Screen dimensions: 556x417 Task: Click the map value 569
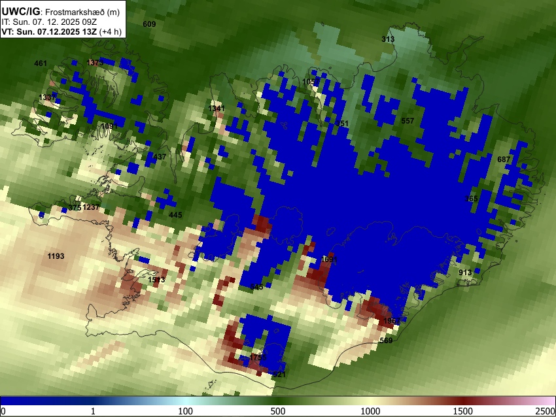point(386,341)
